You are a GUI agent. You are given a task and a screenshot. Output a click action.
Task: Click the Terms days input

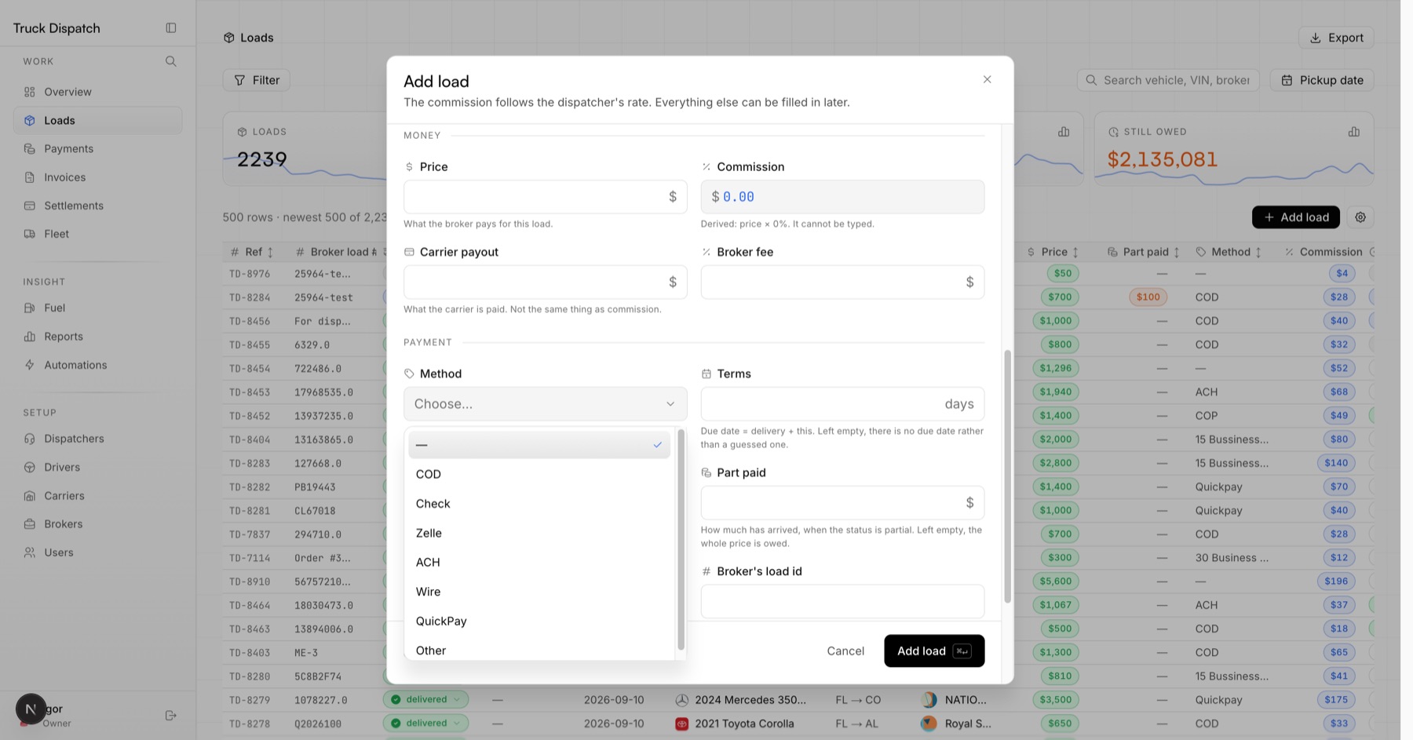[842, 404]
